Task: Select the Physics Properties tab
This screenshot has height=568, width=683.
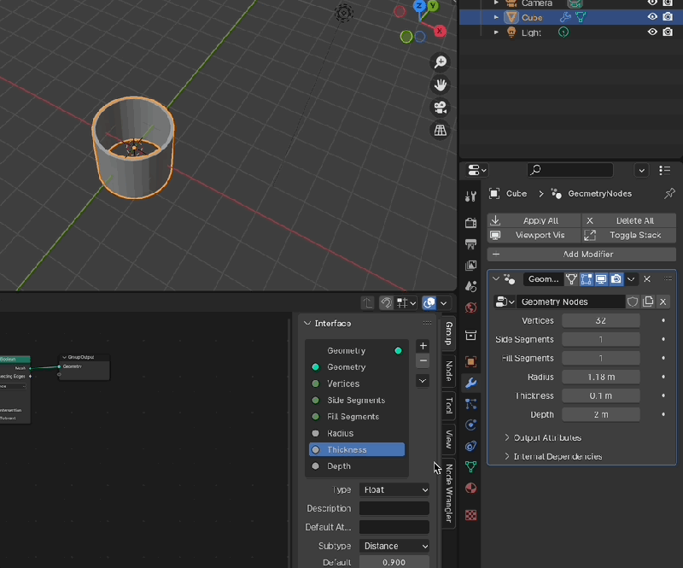Action: coord(470,426)
